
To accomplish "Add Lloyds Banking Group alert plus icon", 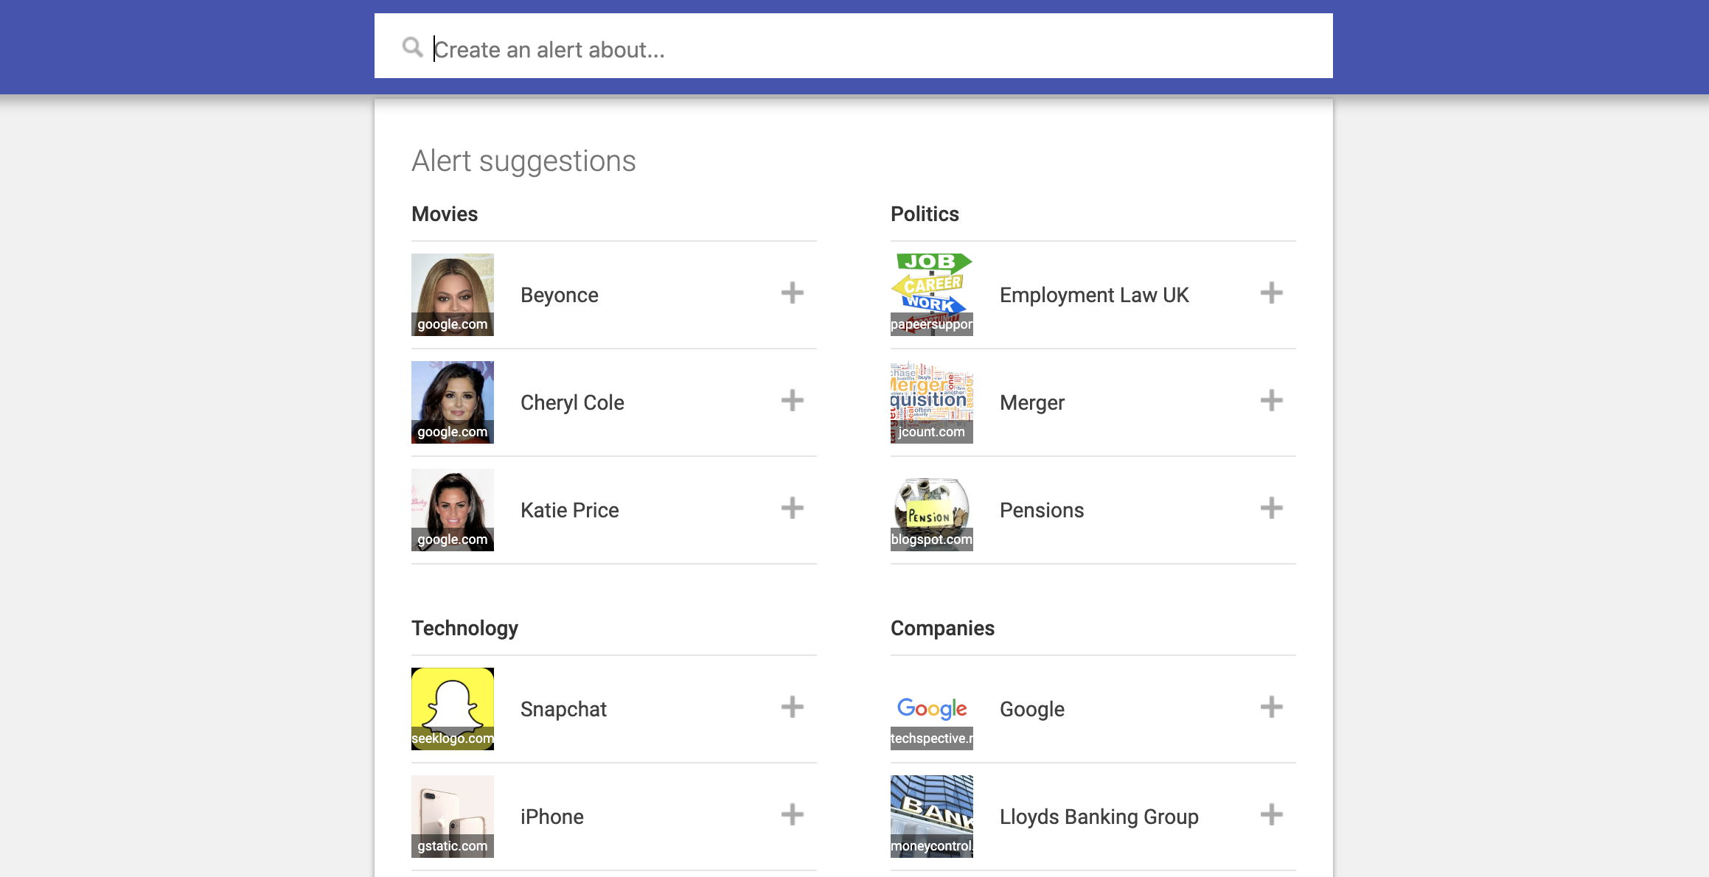I will 1272,815.
